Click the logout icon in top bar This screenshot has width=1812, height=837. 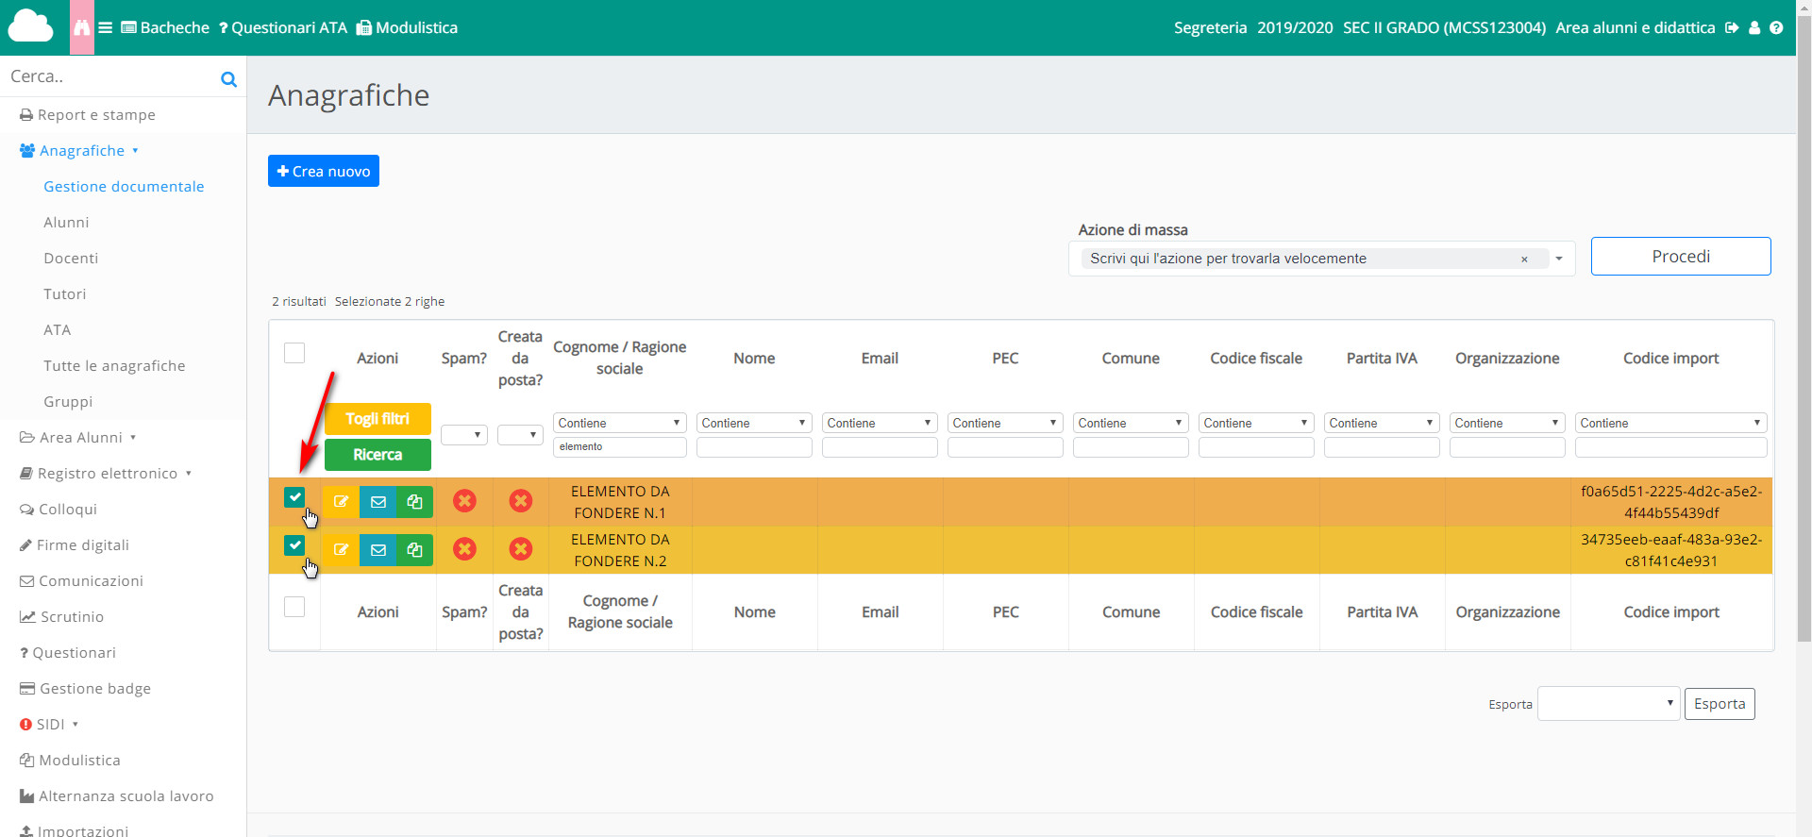[1732, 28]
